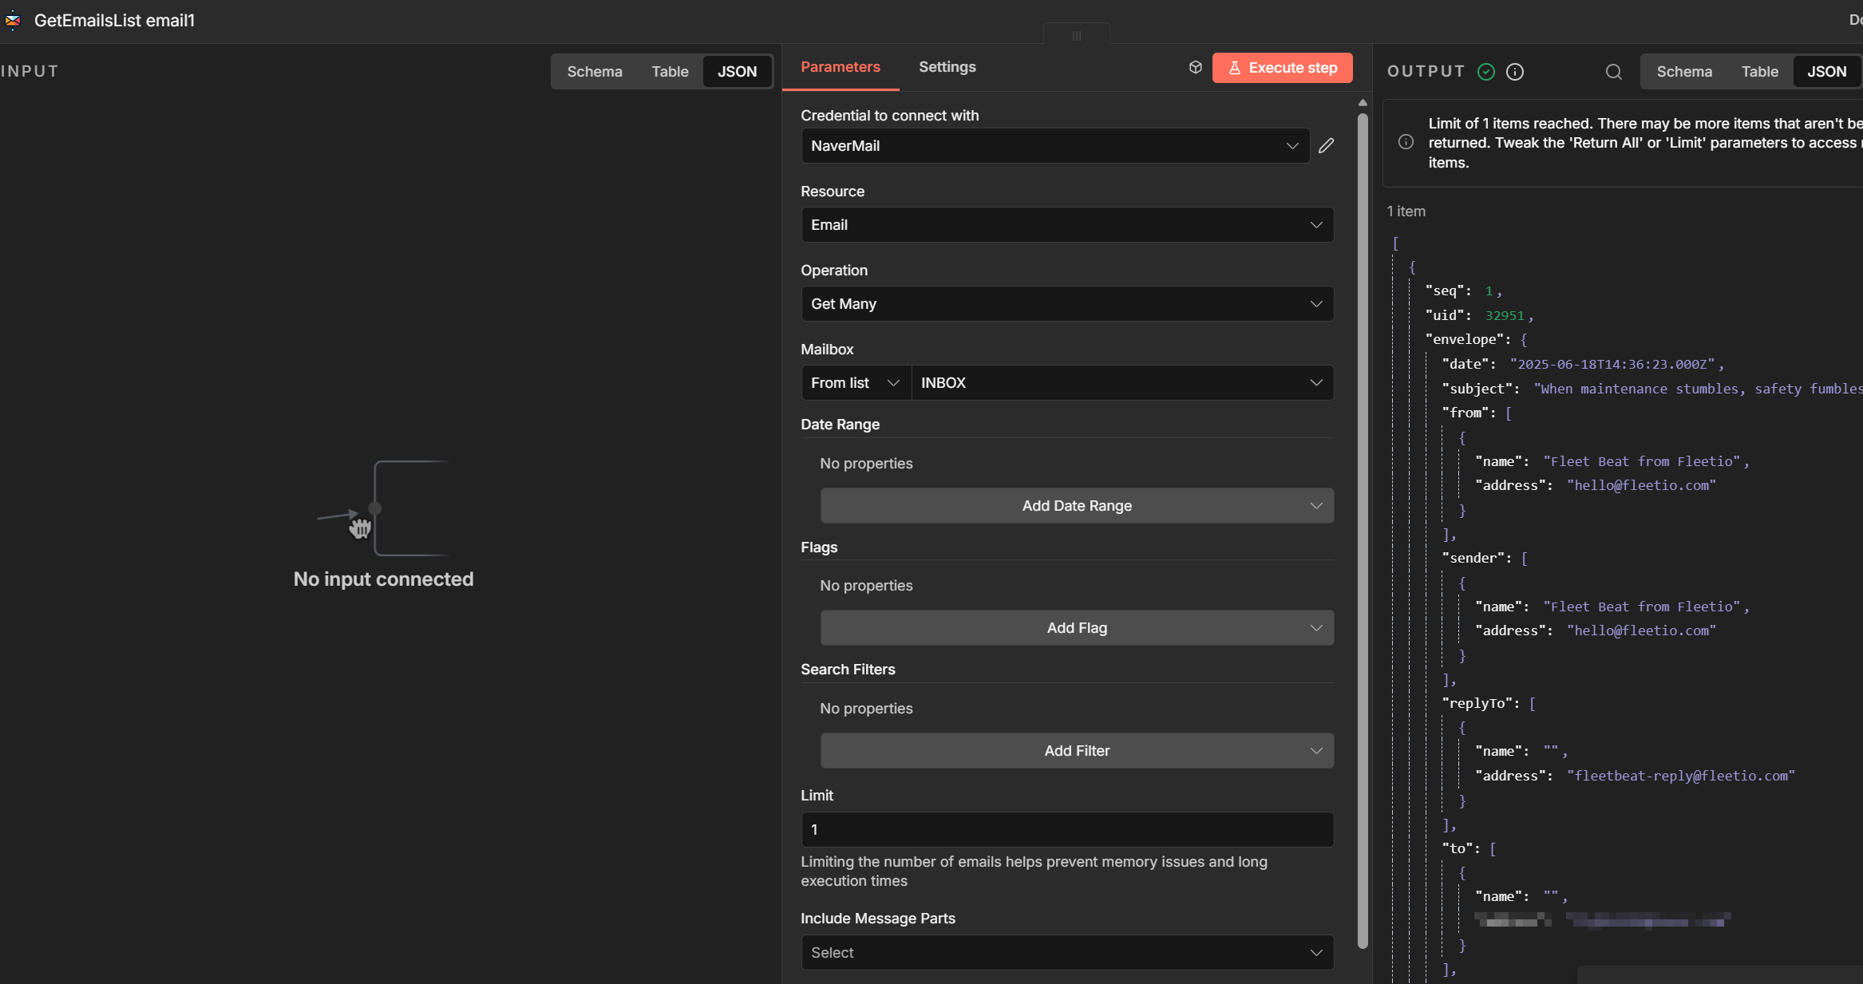Switch input view to Schema

pyautogui.click(x=594, y=72)
